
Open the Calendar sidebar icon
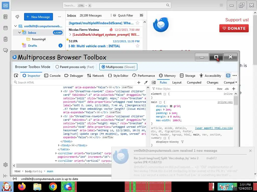[6, 28]
